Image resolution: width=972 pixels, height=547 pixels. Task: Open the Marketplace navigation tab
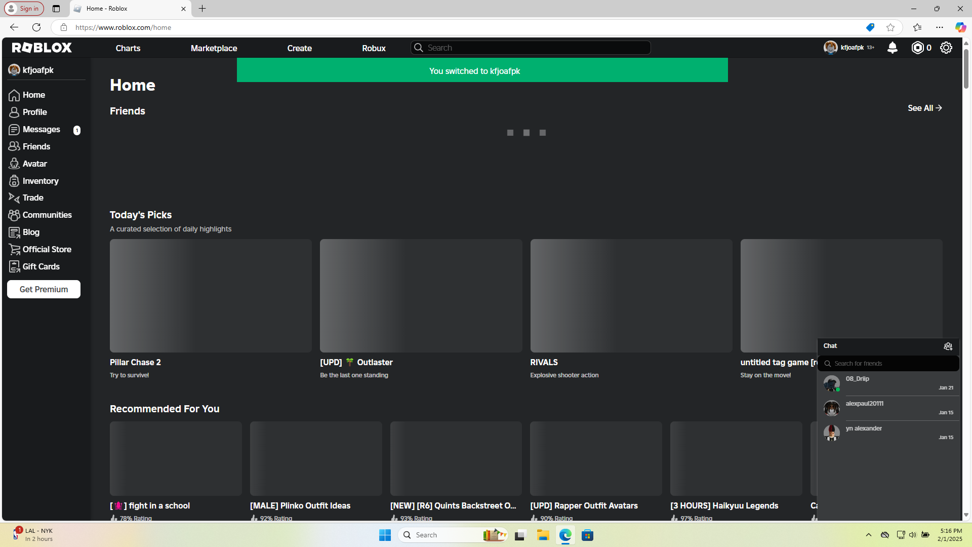(214, 48)
